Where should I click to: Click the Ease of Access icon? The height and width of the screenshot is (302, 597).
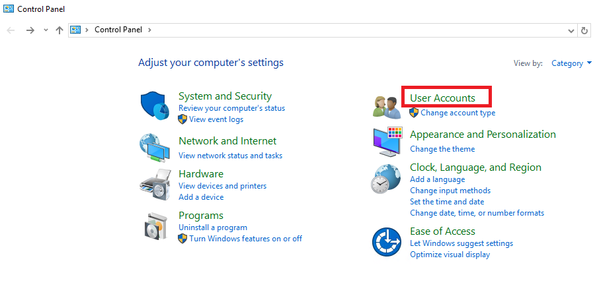(387, 242)
